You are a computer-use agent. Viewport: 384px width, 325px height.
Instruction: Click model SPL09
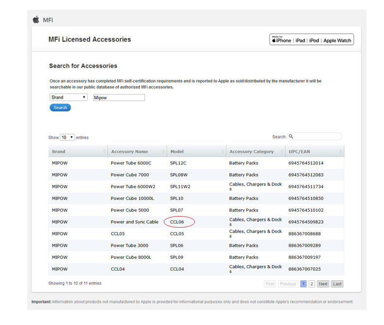tap(176, 257)
